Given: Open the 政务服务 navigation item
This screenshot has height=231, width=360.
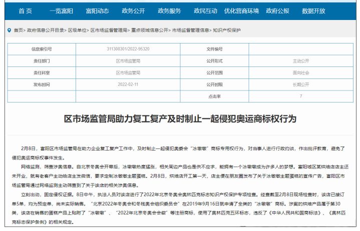Looking at the screenshot, I should [x=170, y=10].
